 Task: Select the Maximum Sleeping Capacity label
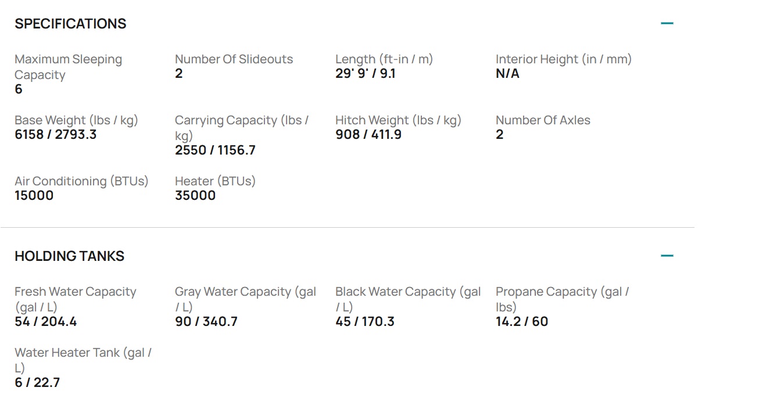pyautogui.click(x=68, y=67)
